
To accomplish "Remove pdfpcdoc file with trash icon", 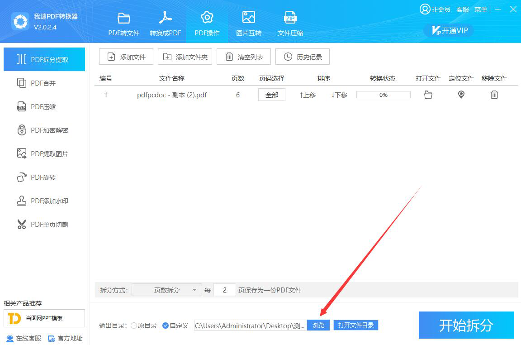I will click(494, 95).
